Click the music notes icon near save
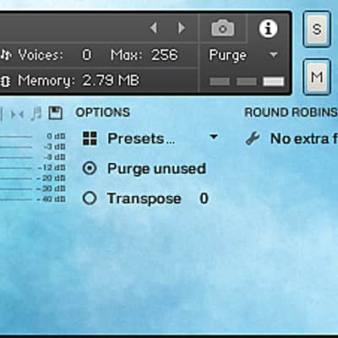This screenshot has width=338, height=338. 36,114
